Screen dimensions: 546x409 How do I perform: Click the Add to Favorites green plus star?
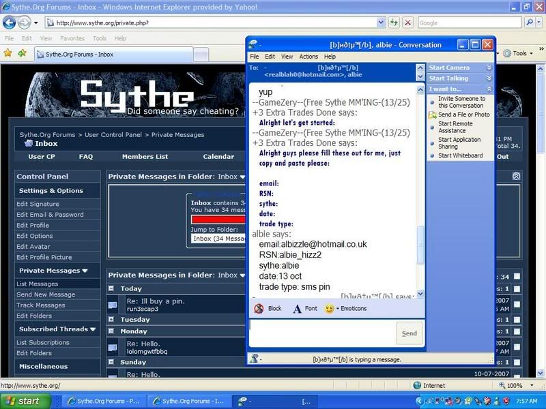click(23, 53)
